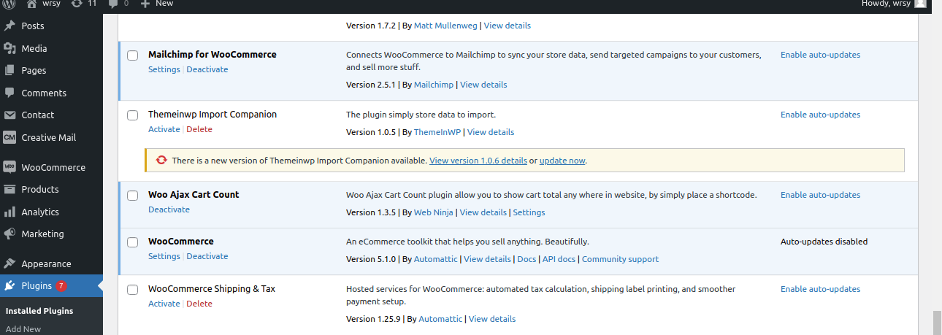Open WooCommerce API docs link
The height and width of the screenshot is (335, 942).
point(559,259)
